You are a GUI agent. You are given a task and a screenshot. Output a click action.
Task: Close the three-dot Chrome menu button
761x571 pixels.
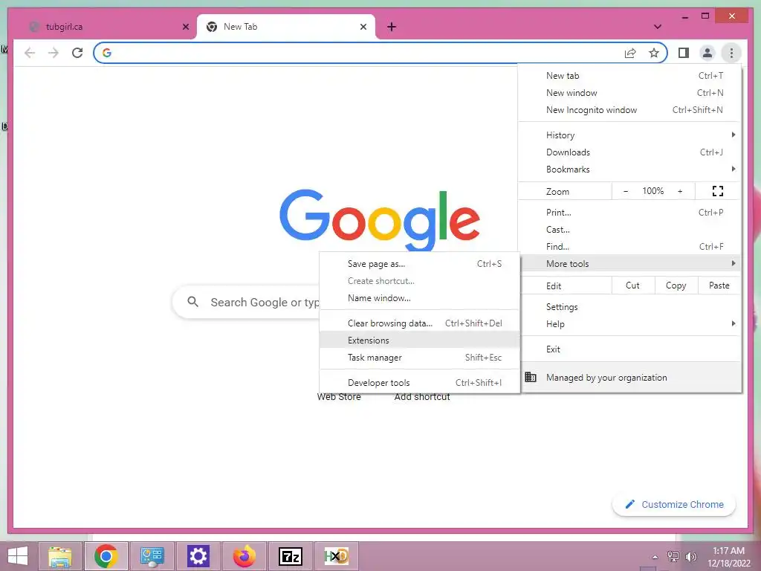coord(731,53)
